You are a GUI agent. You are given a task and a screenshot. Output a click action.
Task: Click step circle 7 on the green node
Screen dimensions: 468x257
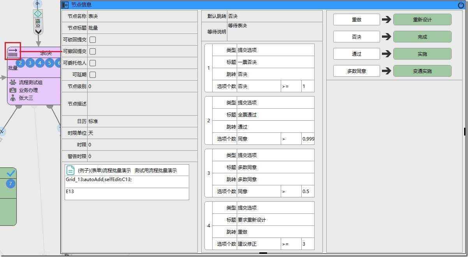[11, 183]
